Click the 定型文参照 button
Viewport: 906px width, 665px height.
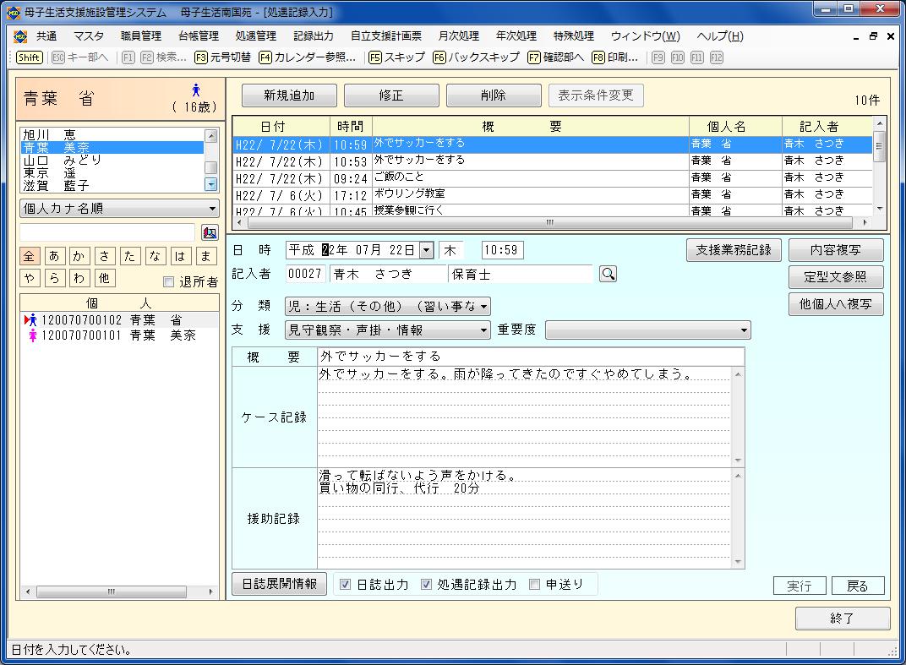[835, 277]
